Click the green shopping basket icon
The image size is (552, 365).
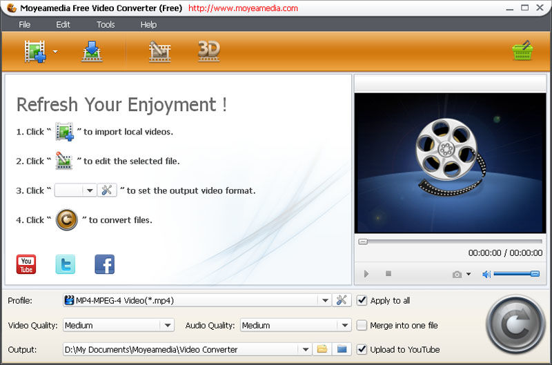(x=522, y=50)
